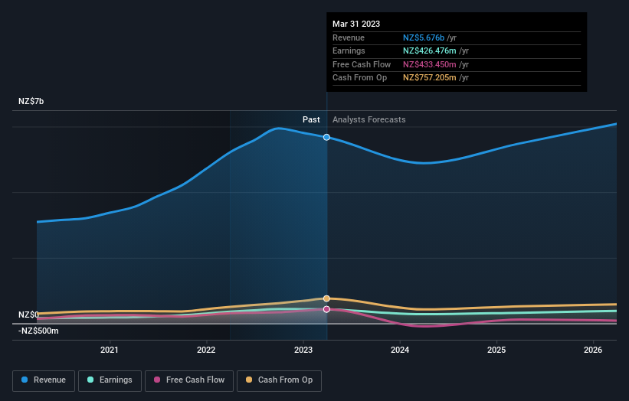This screenshot has width=629, height=401.
Task: Toggle the Earnings legend button
Action: [110, 380]
